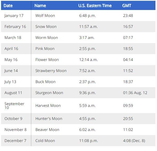Click the July 13 date cell
The image size is (157, 151).
point(10,82)
